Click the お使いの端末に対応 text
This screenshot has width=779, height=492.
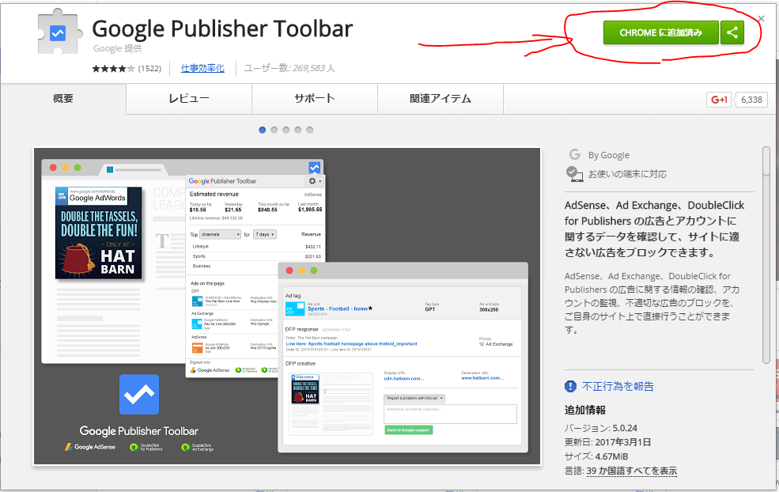pyautogui.click(x=627, y=174)
